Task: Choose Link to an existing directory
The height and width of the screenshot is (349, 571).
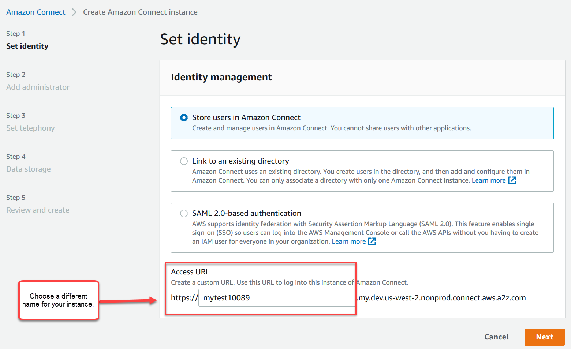Action: tap(184, 161)
